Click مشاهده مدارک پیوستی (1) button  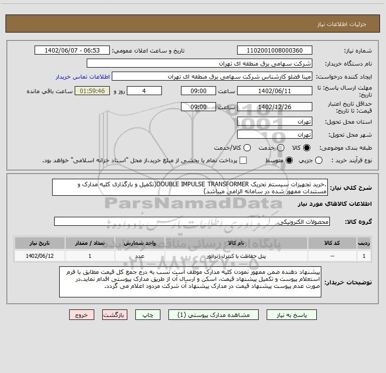(x=214, y=315)
